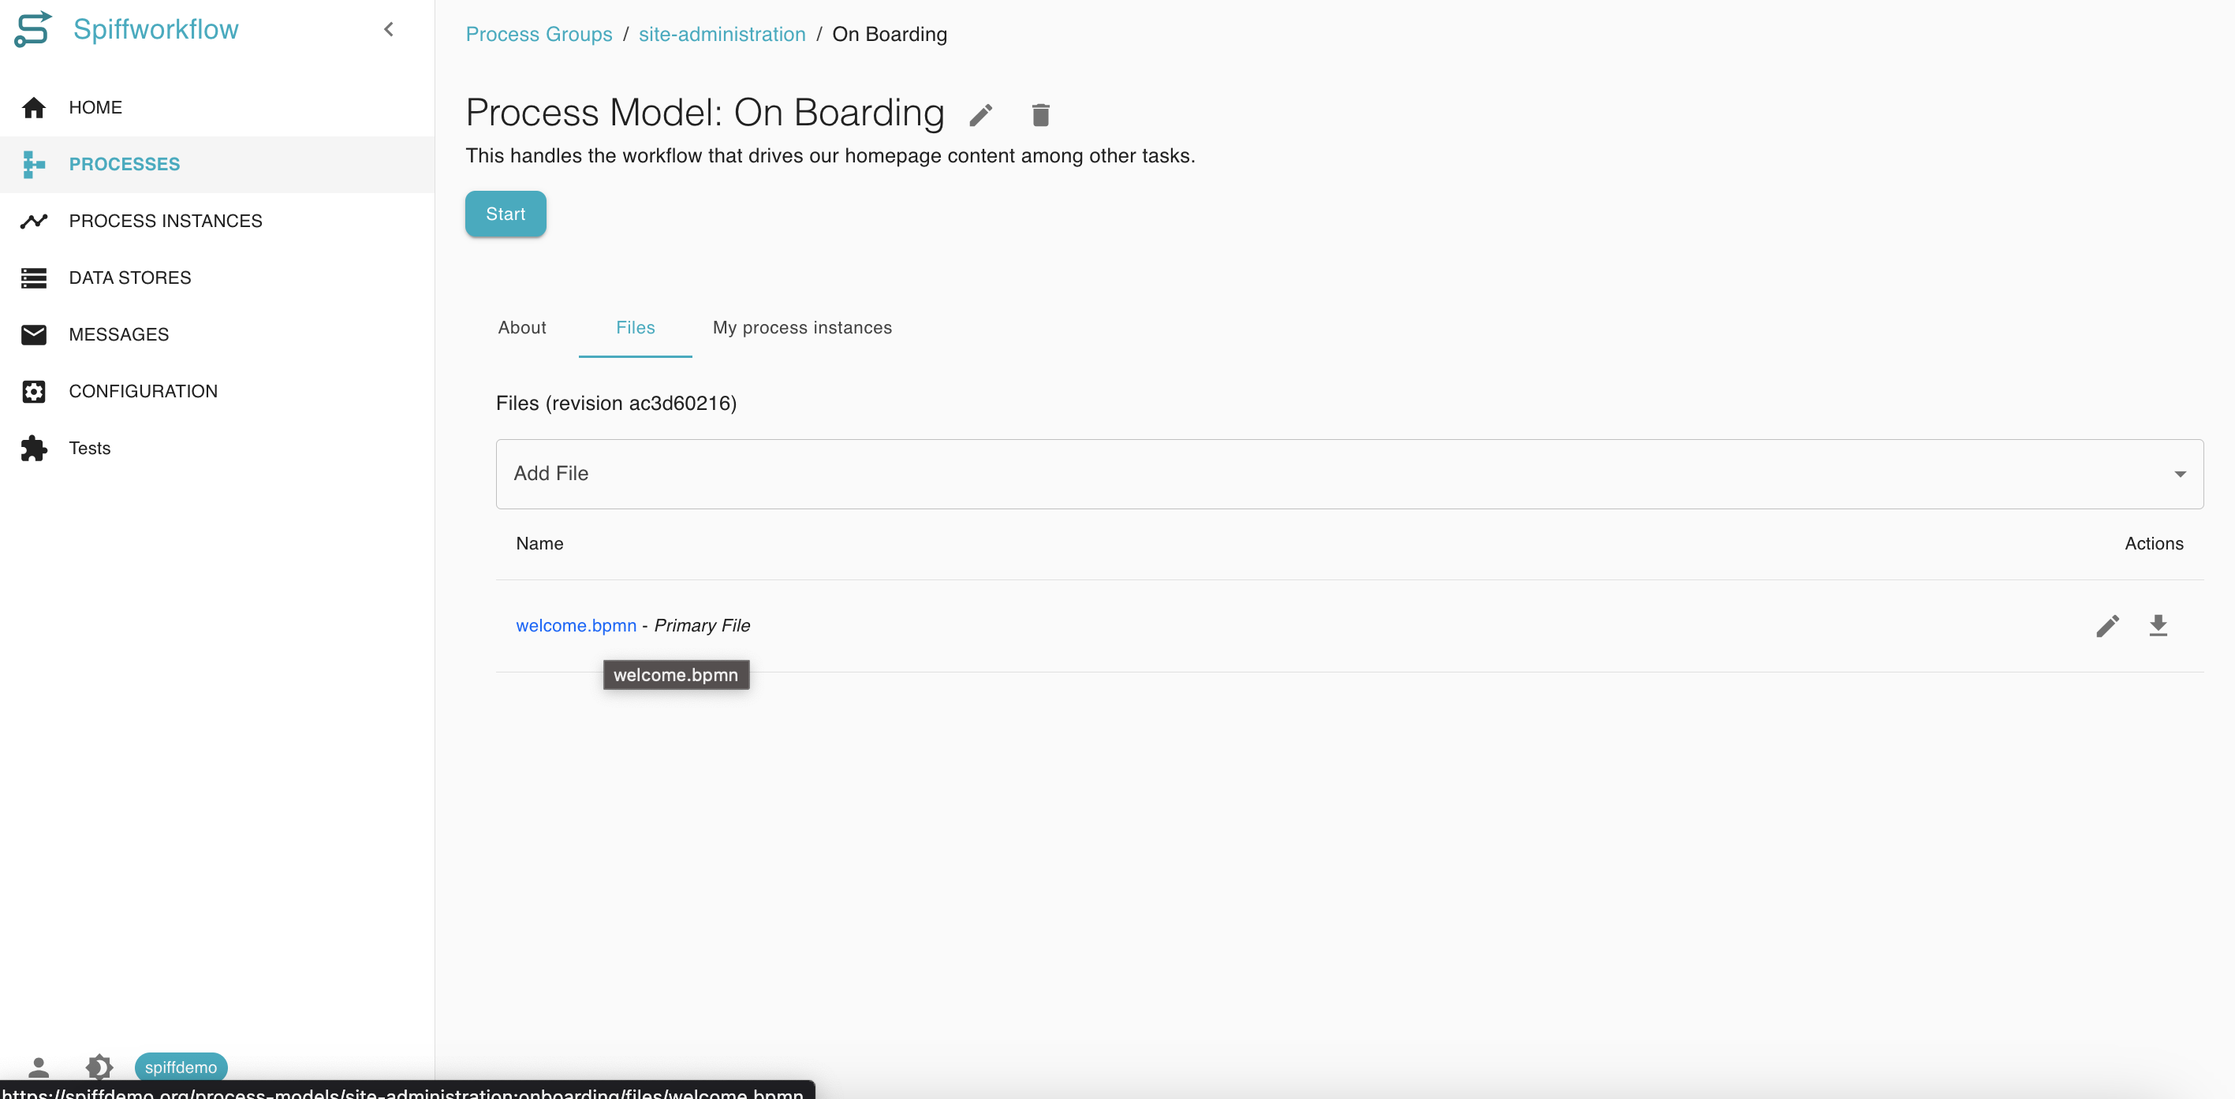Go to HOME in the sidebar
This screenshot has width=2235, height=1099.
[95, 107]
